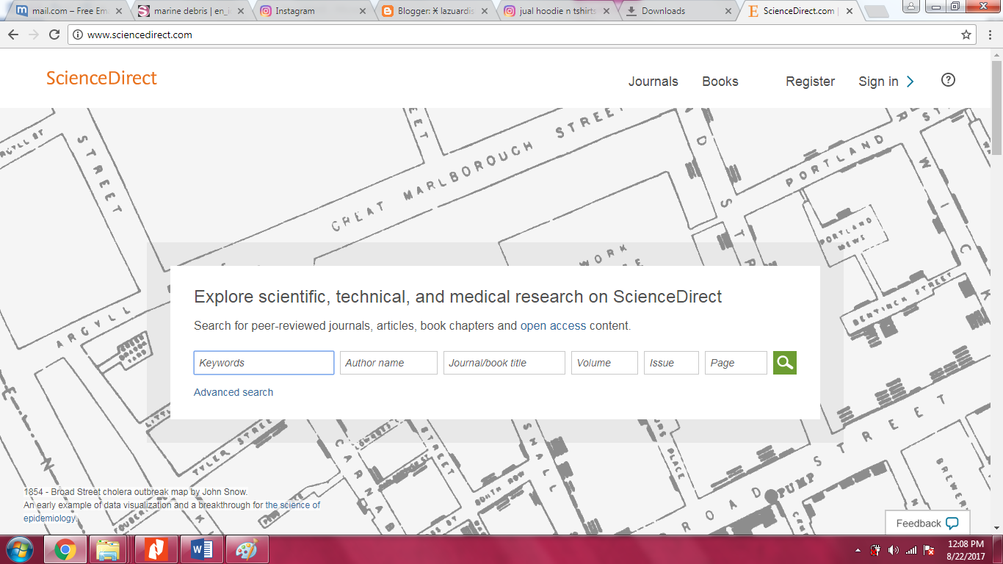Viewport: 1003px width, 564px height.
Task: Switch to the Blogger lazuardi tab
Action: click(434, 11)
